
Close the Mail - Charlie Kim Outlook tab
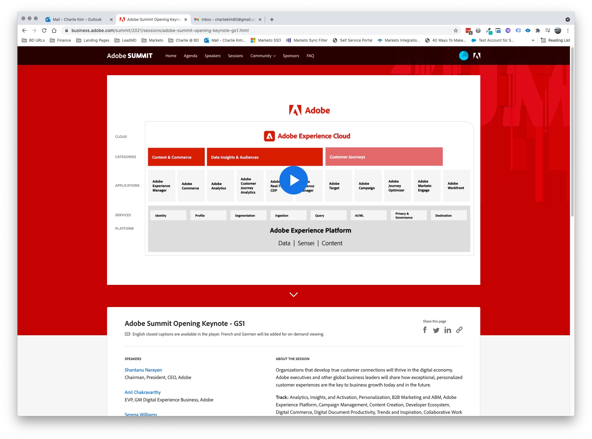tap(111, 20)
